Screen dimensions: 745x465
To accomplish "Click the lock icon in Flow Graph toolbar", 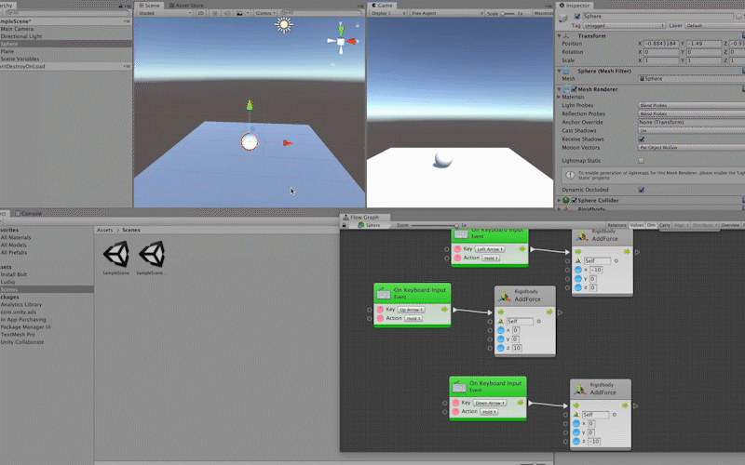I will (345, 225).
